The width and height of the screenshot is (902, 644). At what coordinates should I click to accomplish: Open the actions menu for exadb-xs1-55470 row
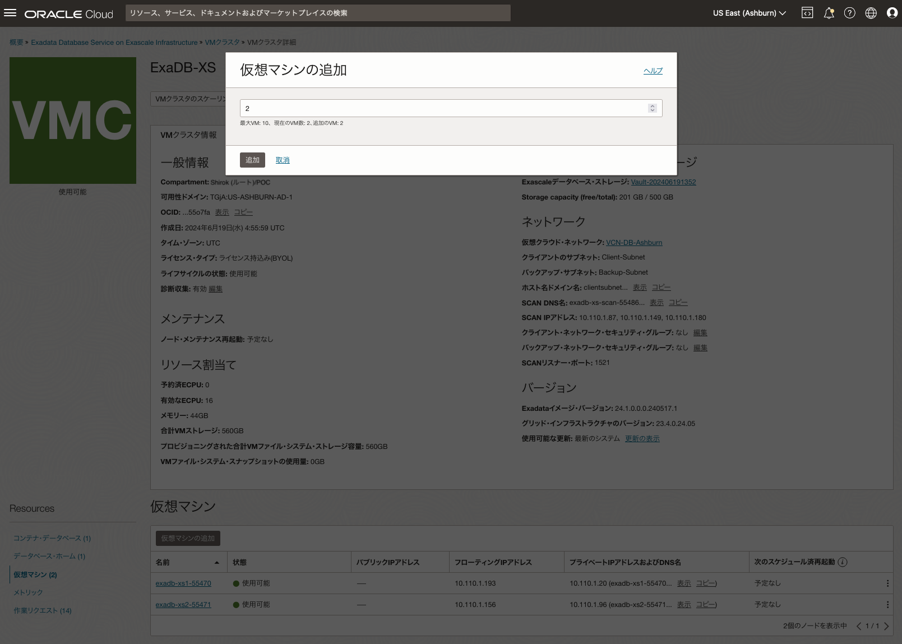pyautogui.click(x=887, y=583)
